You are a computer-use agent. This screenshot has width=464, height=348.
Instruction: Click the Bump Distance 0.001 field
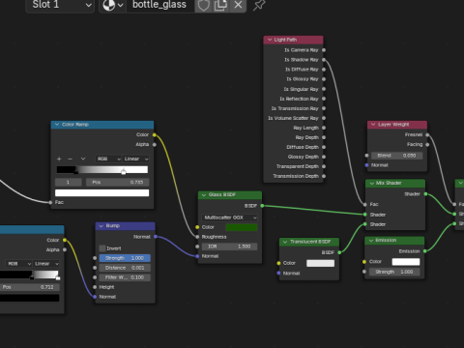point(125,268)
